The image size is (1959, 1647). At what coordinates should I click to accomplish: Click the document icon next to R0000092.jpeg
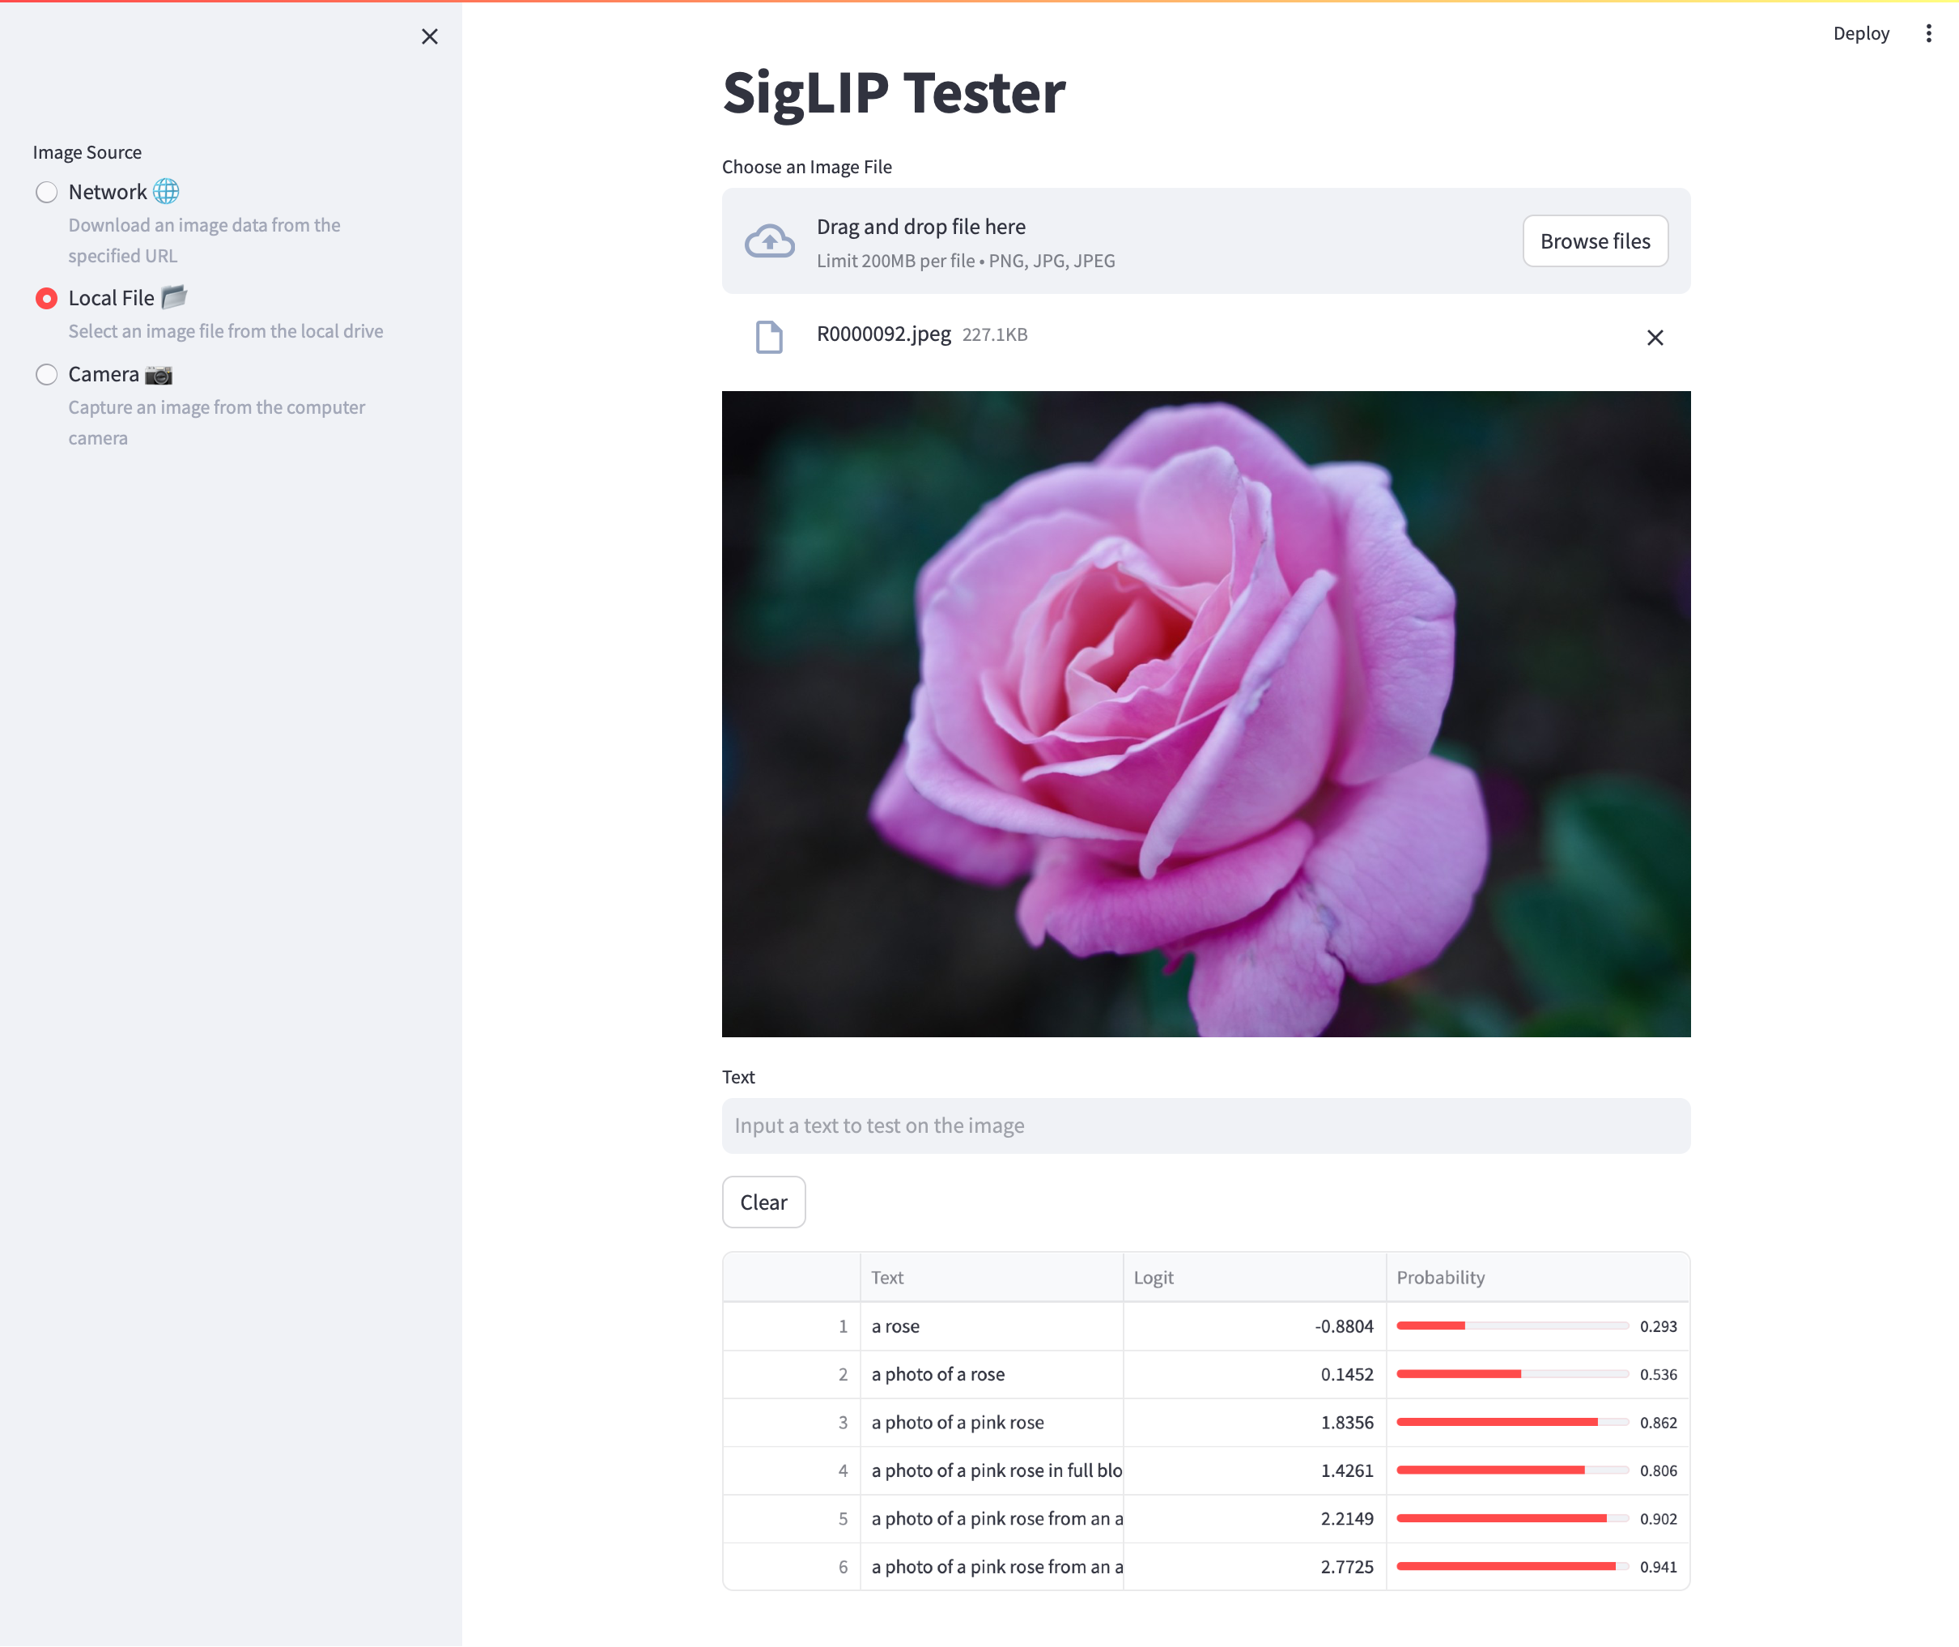click(768, 336)
